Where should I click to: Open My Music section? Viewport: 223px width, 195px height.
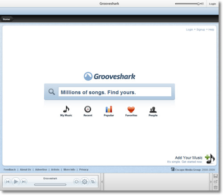(66, 111)
